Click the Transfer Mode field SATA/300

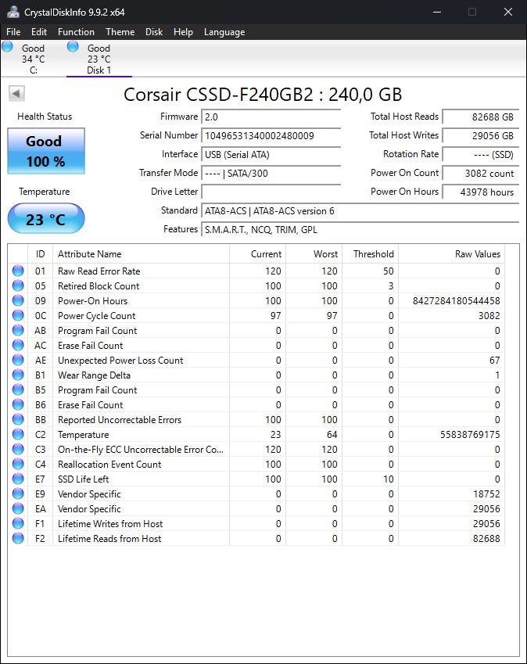[271, 173]
